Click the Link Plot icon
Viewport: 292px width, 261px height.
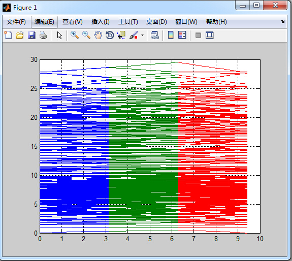click(x=155, y=35)
